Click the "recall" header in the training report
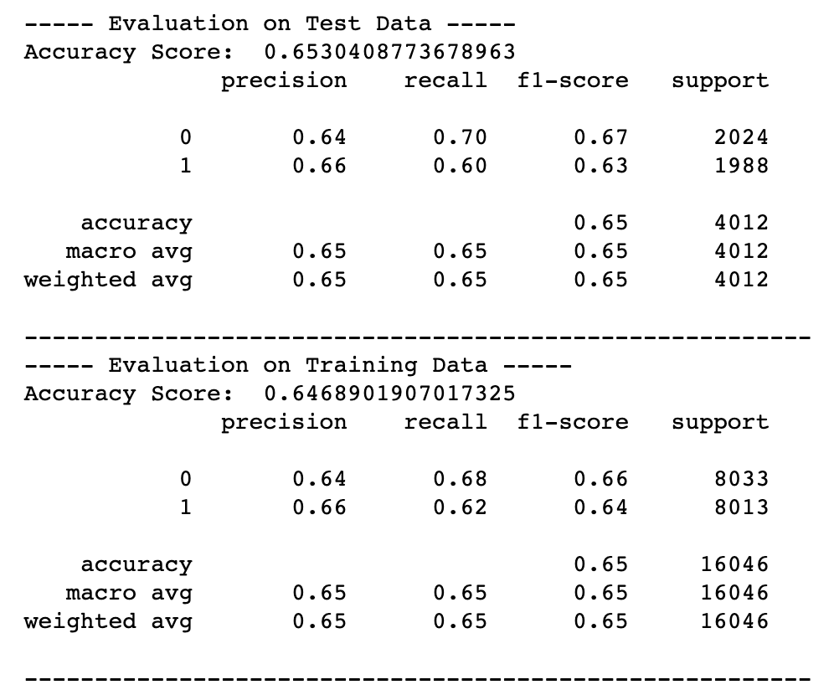 coord(445,423)
